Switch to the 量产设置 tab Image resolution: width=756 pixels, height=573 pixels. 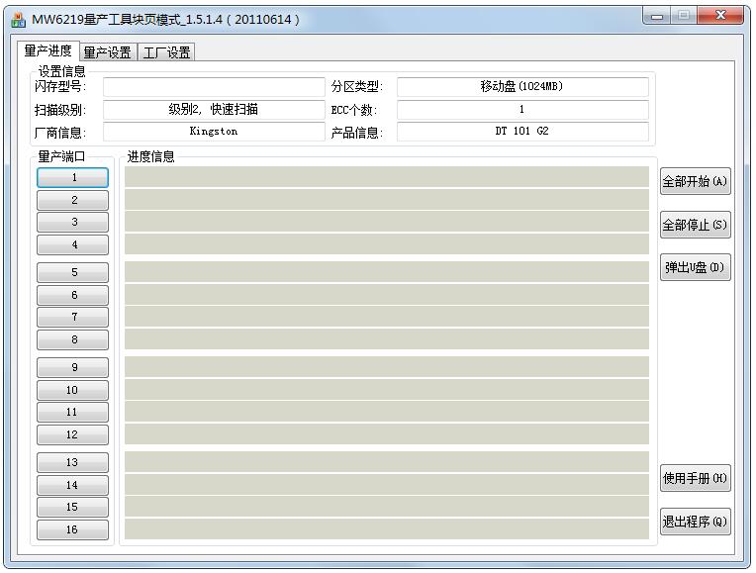107,52
